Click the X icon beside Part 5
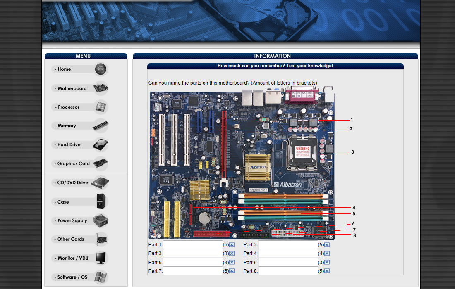The width and height of the screenshot is (455, 289). point(232,263)
